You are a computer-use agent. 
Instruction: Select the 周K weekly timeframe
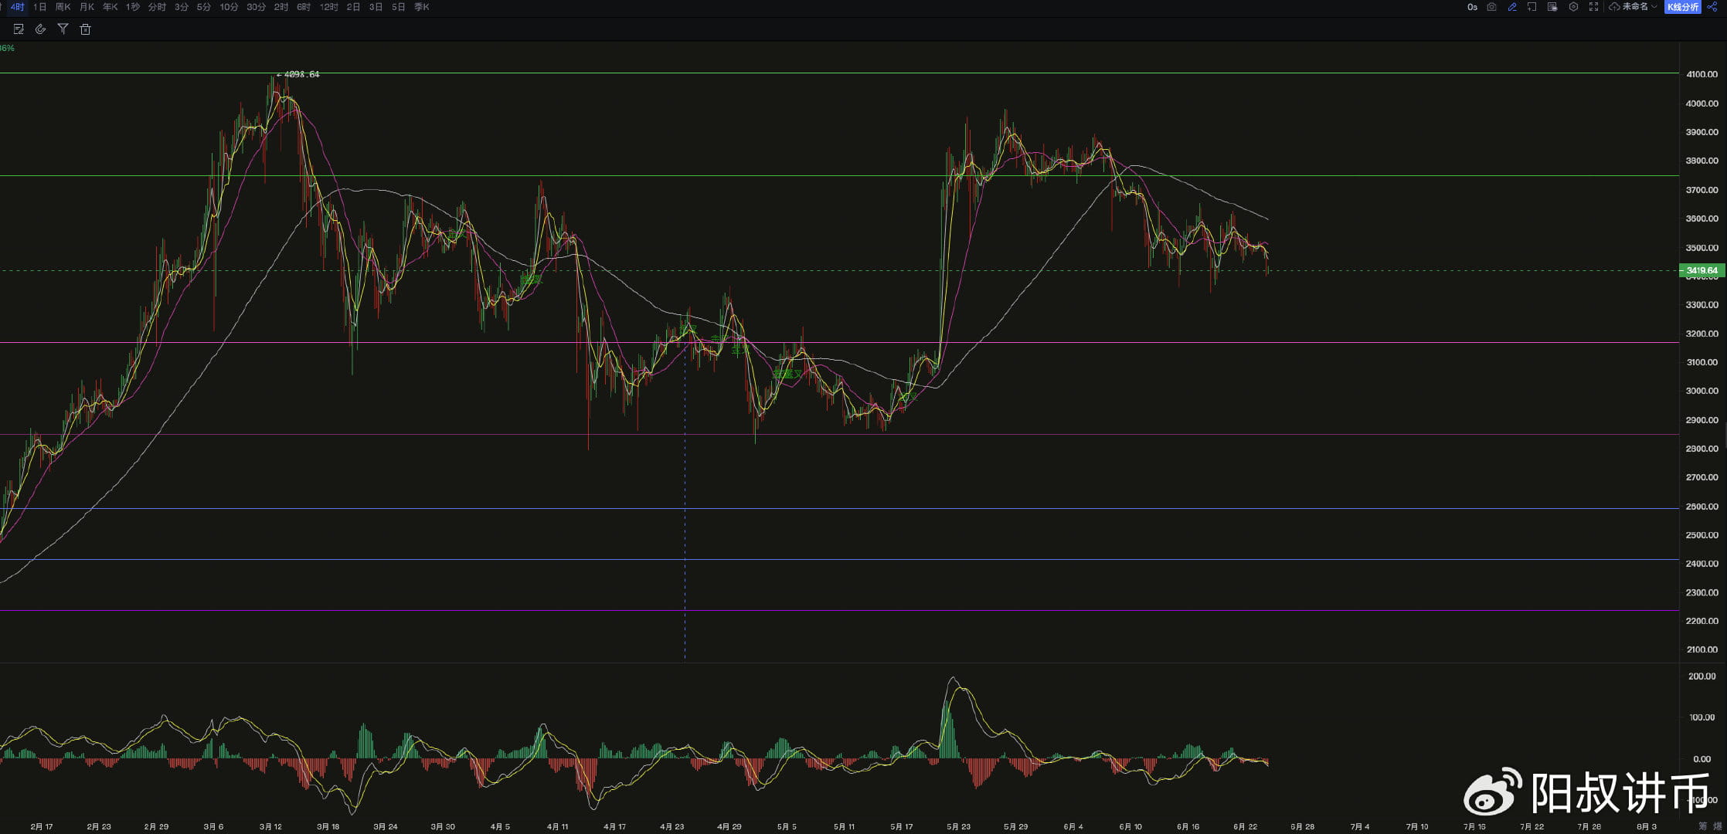tap(63, 7)
